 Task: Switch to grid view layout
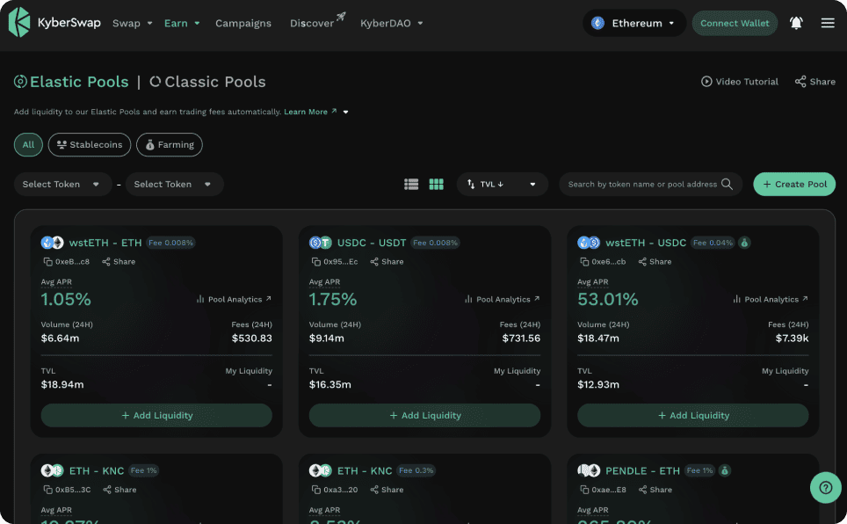pyautogui.click(x=436, y=185)
